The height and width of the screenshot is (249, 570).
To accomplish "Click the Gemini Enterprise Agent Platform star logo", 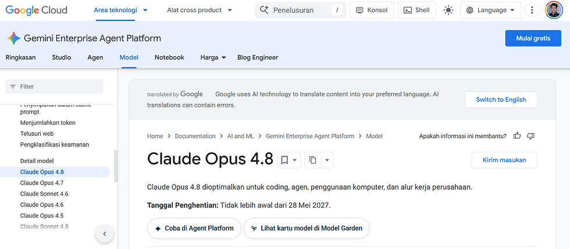I will [x=13, y=38].
